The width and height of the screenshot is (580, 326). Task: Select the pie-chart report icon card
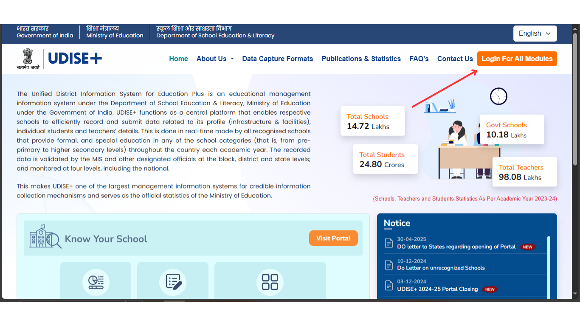pyautogui.click(x=96, y=281)
